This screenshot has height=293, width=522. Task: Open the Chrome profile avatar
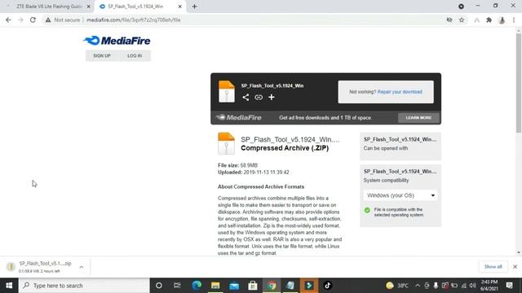[x=502, y=20]
